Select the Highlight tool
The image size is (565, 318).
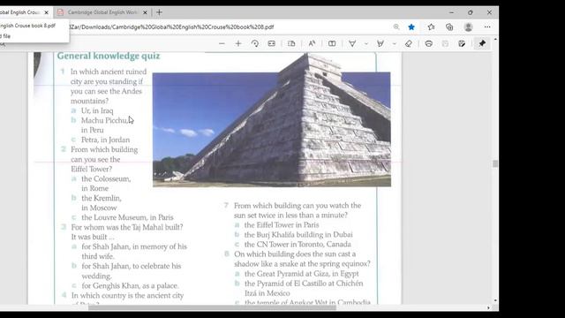coord(380,43)
